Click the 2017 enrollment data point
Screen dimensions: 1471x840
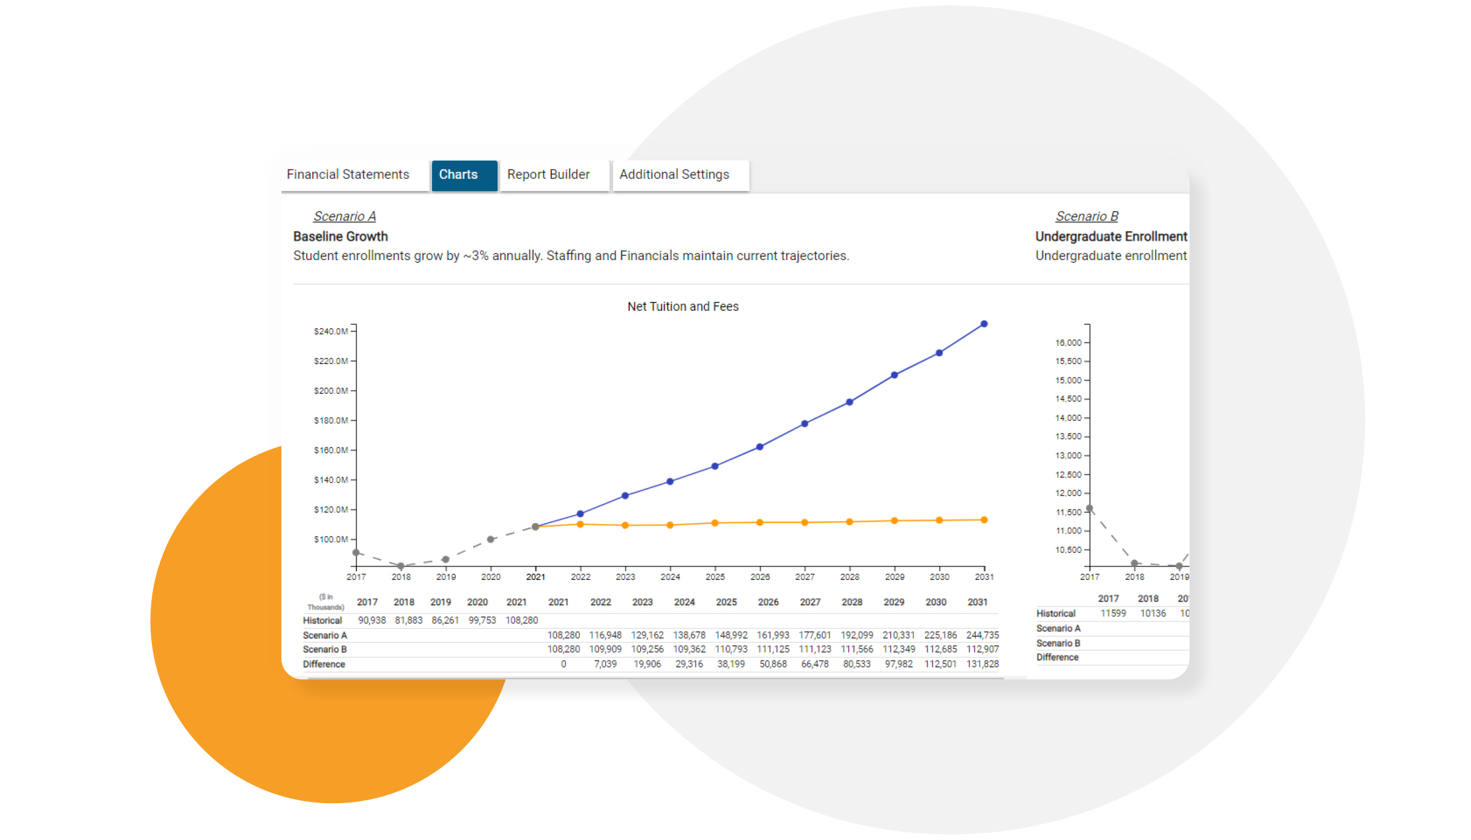pos(1089,509)
